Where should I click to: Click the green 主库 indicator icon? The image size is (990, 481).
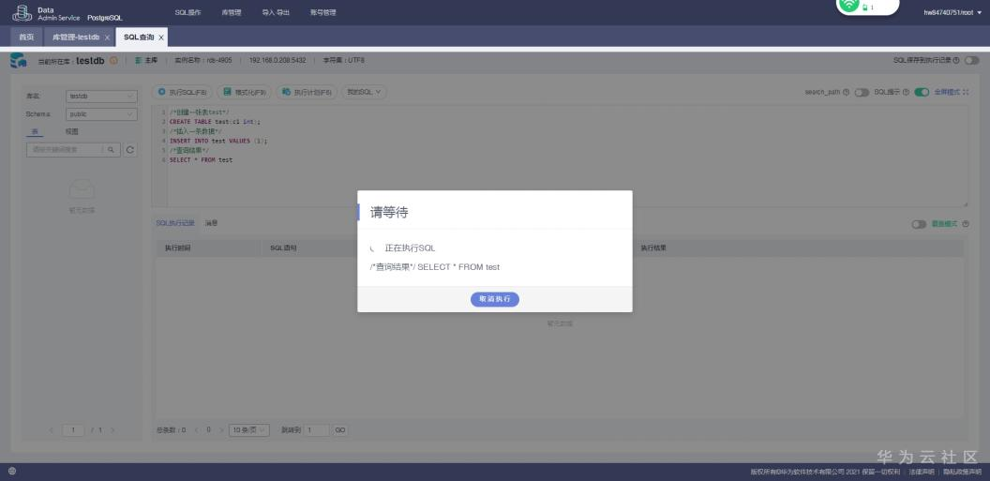(x=138, y=61)
